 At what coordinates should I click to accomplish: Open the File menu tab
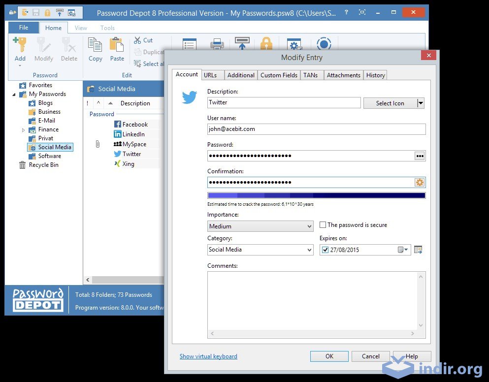pyautogui.click(x=23, y=28)
